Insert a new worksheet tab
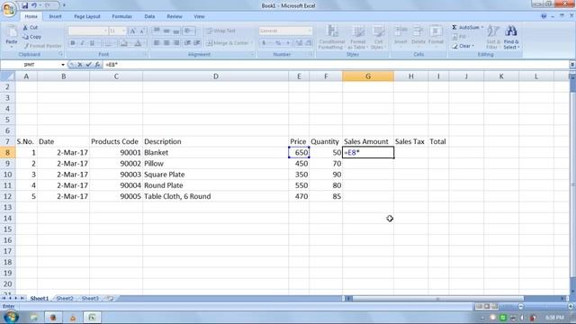Screen dimensions: 576x324 tap(110, 298)
